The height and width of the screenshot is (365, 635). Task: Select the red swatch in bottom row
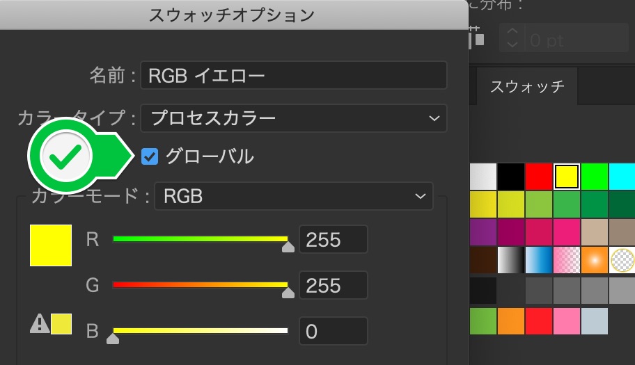click(x=539, y=321)
